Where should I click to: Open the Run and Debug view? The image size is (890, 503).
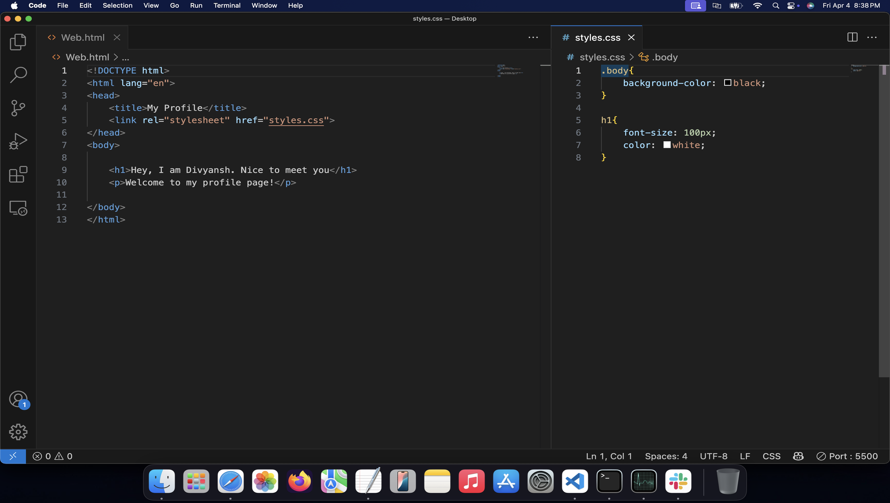pyautogui.click(x=18, y=141)
